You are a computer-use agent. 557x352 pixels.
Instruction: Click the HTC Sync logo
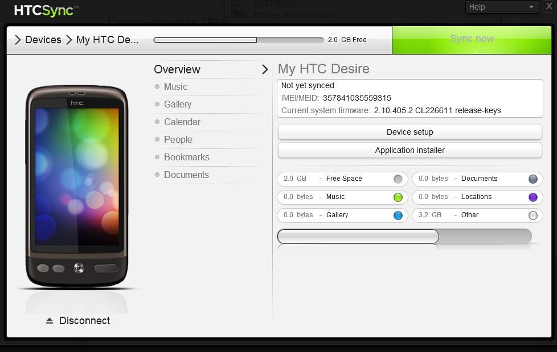(46, 10)
